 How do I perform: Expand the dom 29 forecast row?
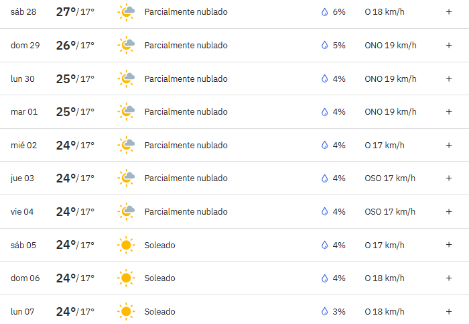[x=449, y=45]
